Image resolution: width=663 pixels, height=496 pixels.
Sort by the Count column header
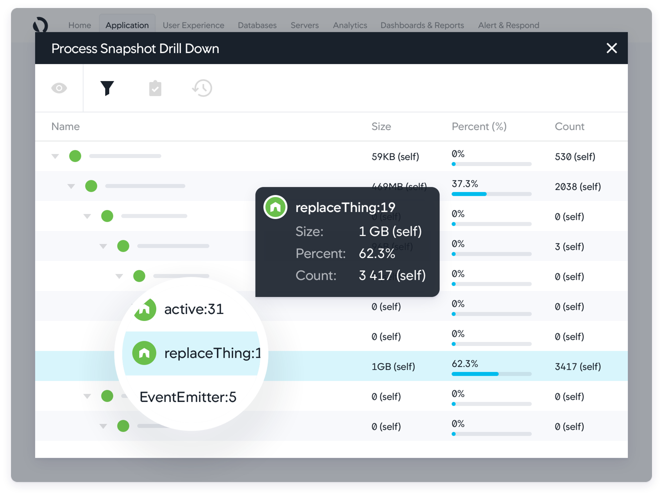tap(569, 126)
